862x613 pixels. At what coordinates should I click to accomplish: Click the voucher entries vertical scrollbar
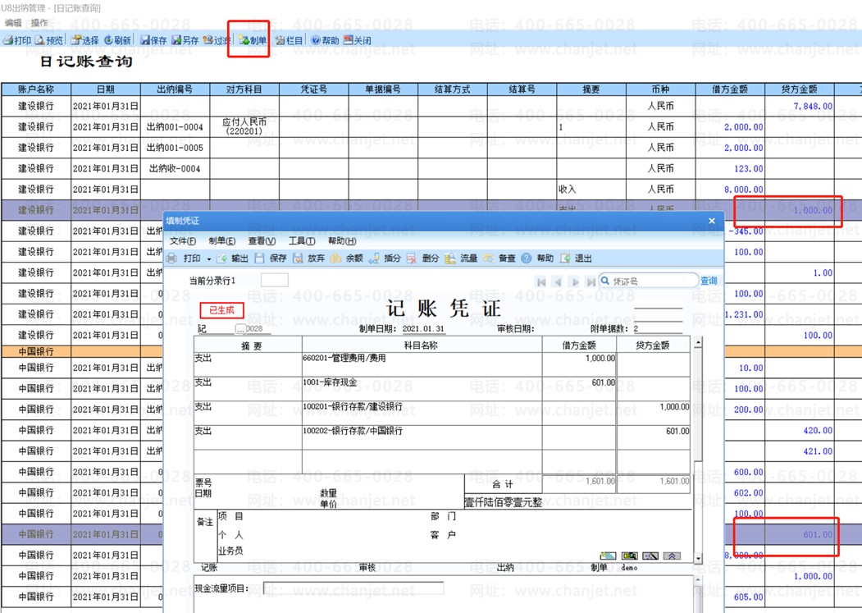(698, 451)
